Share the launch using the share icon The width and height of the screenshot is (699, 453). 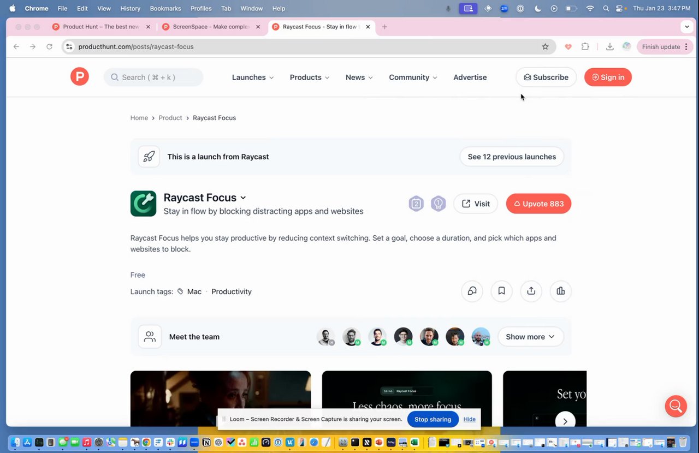pos(531,291)
